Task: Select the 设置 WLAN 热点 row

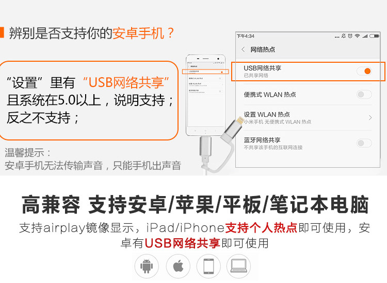Action: pyautogui.click(x=308, y=118)
